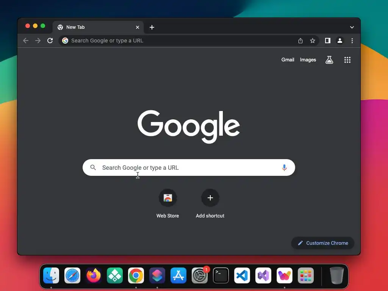
Task: Click Customize Chrome button
Action: 323,243
